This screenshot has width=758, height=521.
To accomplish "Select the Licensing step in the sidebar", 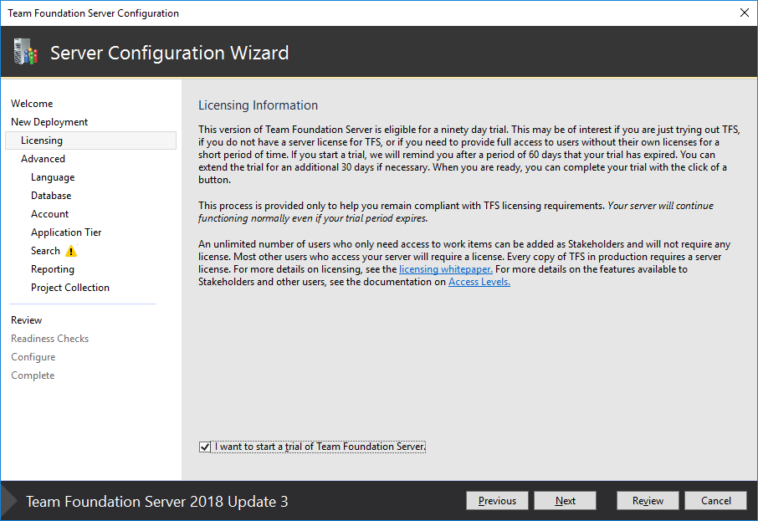I will point(42,140).
